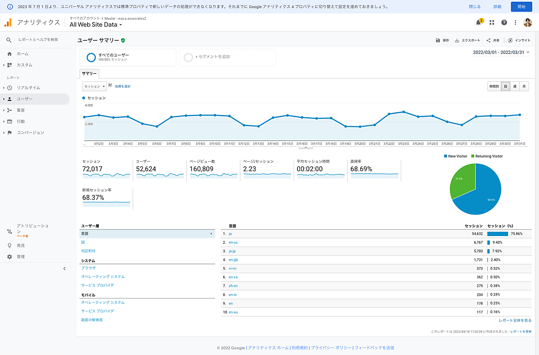Open the date range 2022/03/01 - 2022/03/31 dropdown
The height and width of the screenshot is (355, 539).
coord(501,53)
